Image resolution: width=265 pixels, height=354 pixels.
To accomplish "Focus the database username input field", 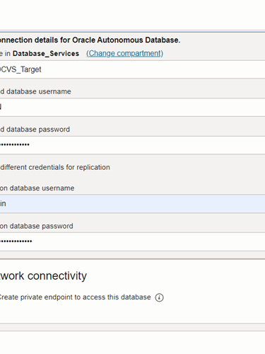I will pyautogui.click(x=132, y=107).
